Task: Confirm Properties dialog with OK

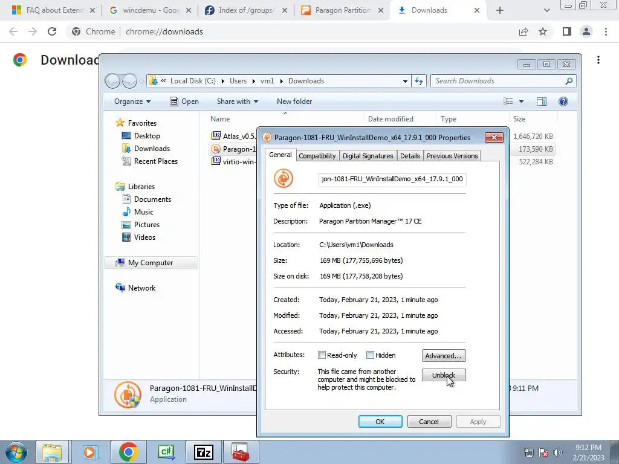Action: point(380,421)
